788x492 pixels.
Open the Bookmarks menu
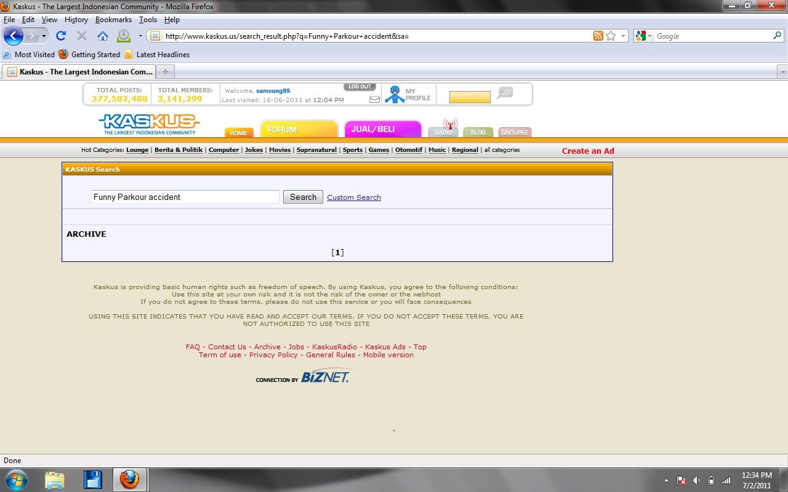[x=113, y=20]
